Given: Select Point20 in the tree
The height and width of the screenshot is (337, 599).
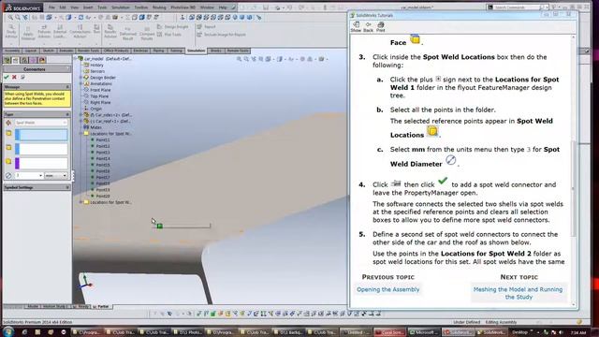Looking at the screenshot, I should tap(102, 196).
